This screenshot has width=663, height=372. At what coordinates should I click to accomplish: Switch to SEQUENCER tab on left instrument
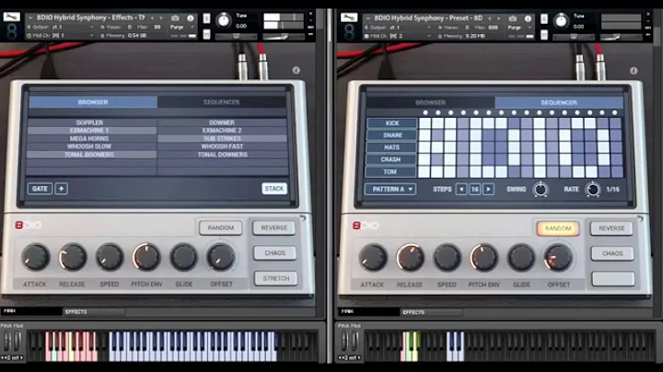coord(222,102)
